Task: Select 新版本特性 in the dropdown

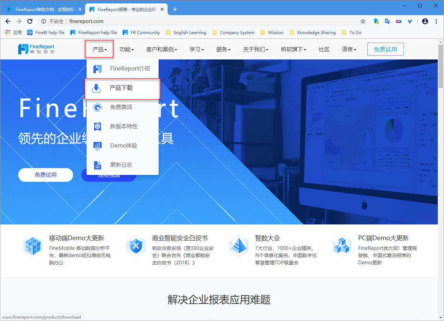Action: [x=122, y=126]
